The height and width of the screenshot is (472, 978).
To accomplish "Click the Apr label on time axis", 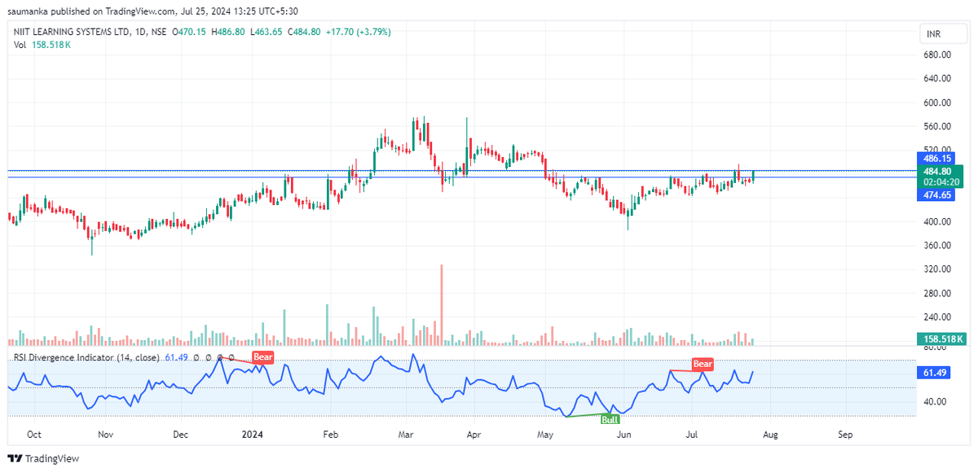I will tap(474, 435).
